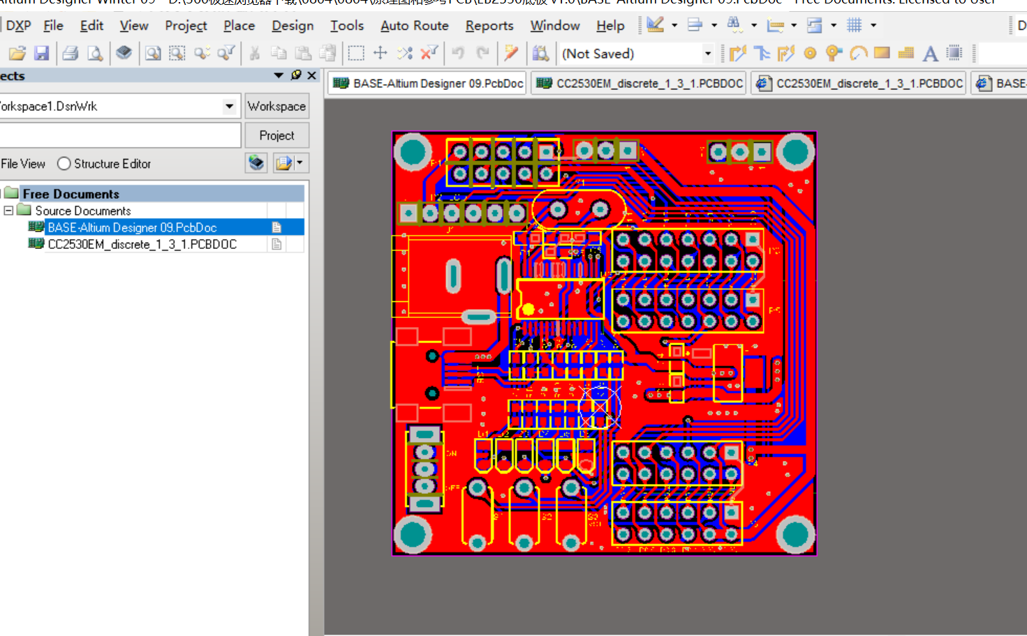Screen dimensions: 1027x636
Task: Open the Design menu
Action: [293, 25]
